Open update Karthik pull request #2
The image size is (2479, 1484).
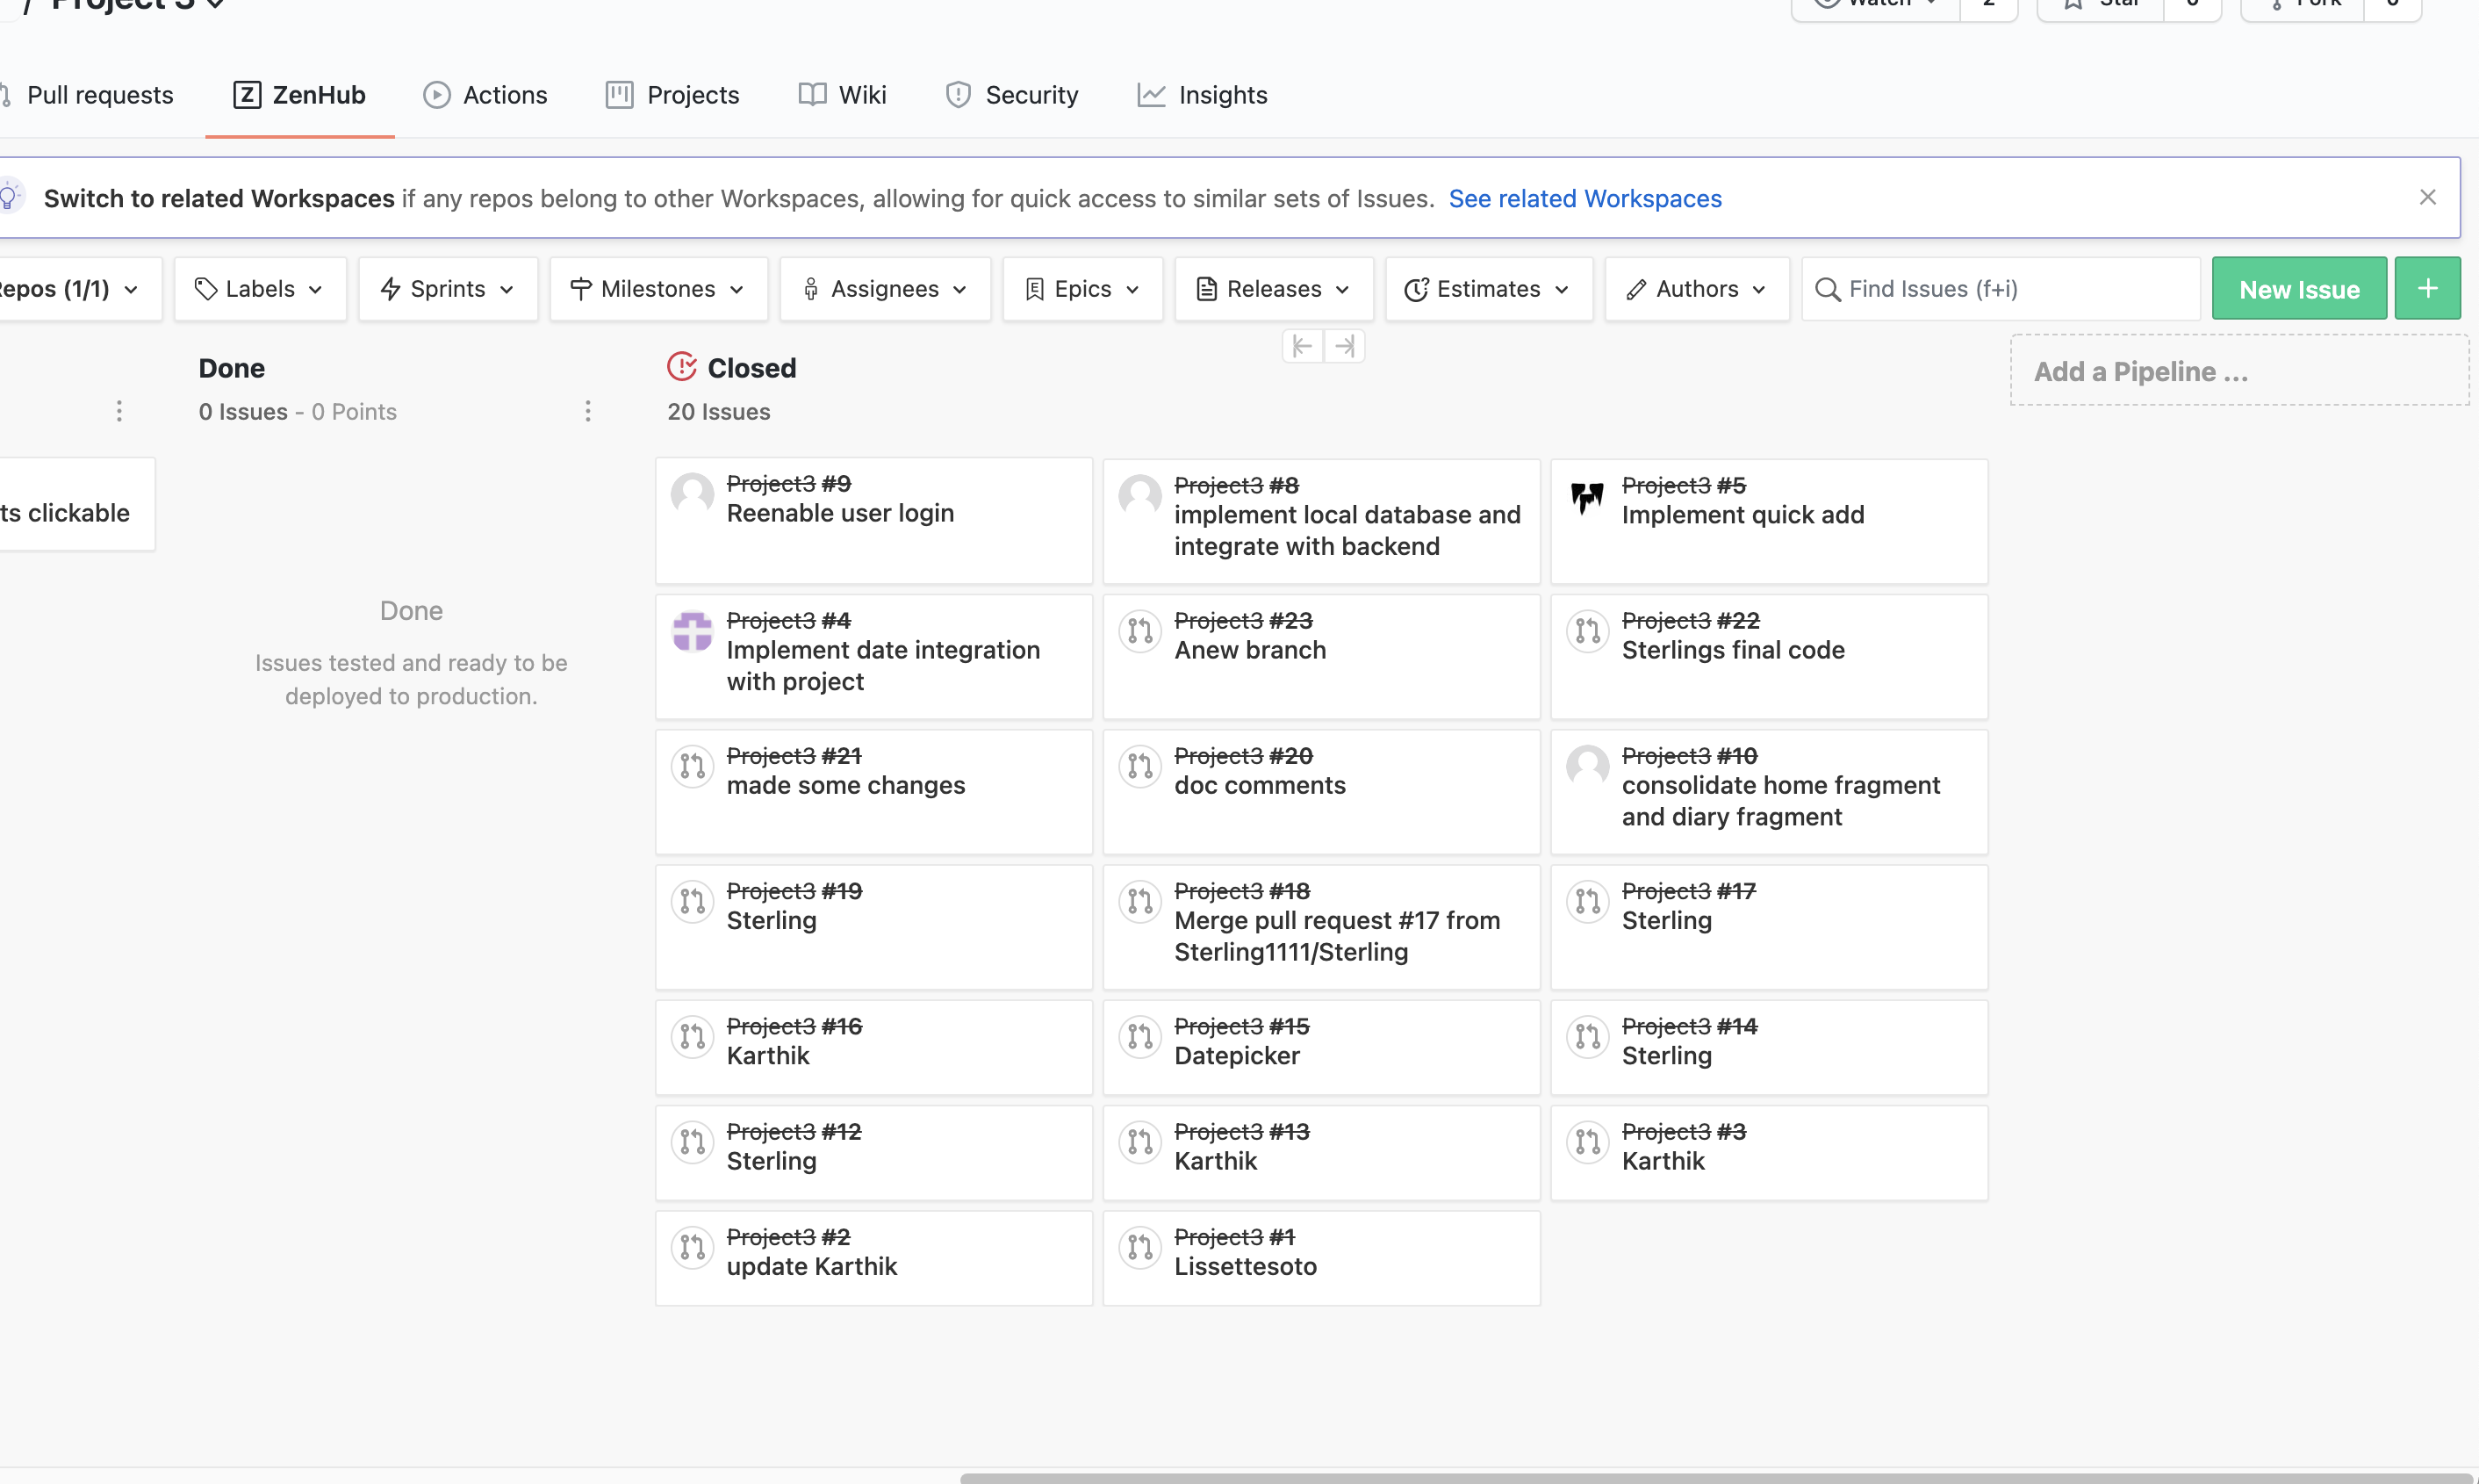click(873, 1258)
